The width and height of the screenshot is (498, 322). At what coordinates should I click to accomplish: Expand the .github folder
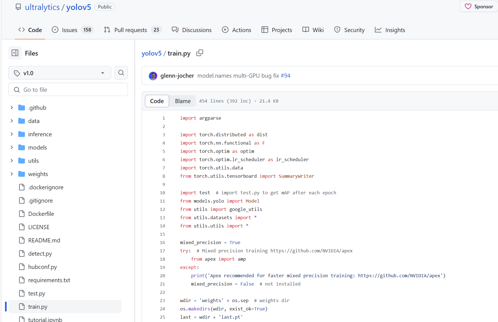tap(12, 108)
